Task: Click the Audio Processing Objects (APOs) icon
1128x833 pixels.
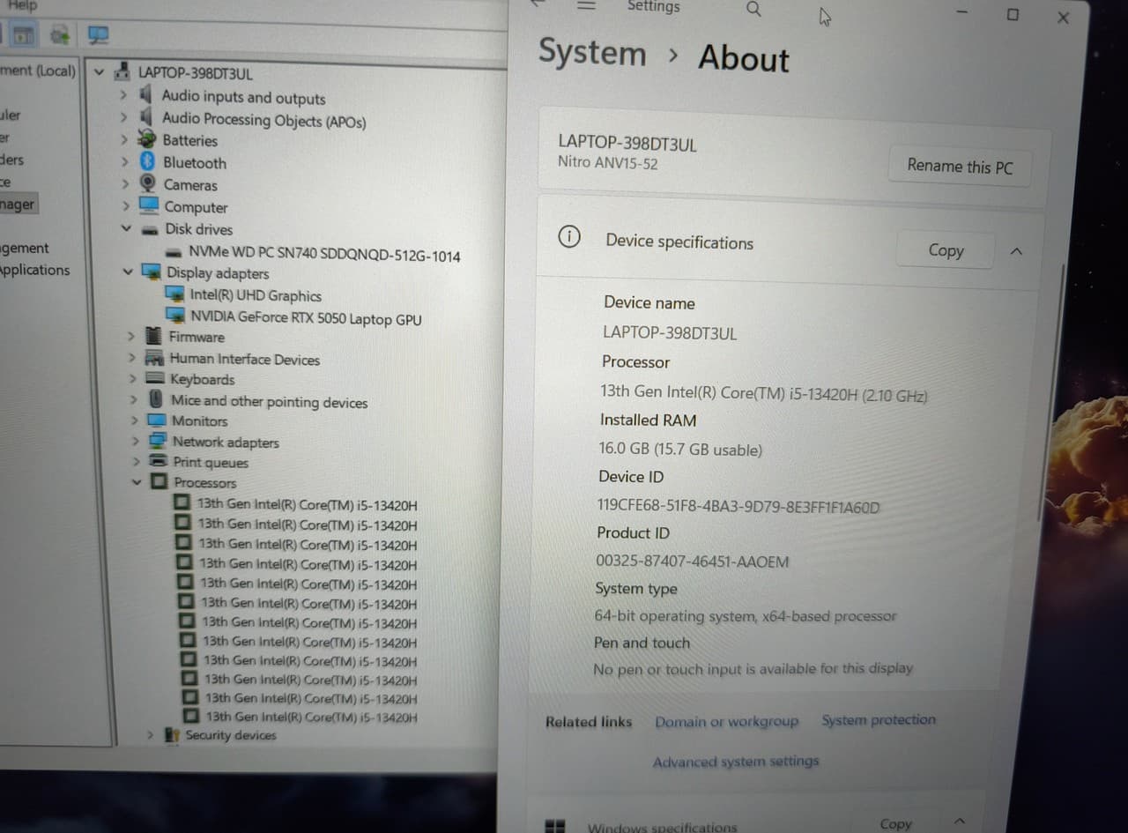Action: pyautogui.click(x=146, y=116)
